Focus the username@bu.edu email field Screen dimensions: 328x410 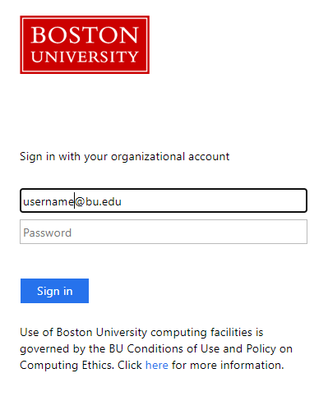164,200
